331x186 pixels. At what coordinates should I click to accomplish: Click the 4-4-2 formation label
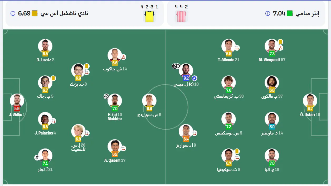(x=181, y=7)
